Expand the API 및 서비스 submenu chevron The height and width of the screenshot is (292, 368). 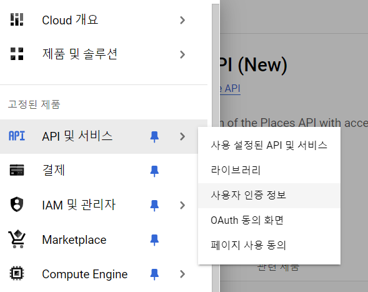pyautogui.click(x=182, y=136)
